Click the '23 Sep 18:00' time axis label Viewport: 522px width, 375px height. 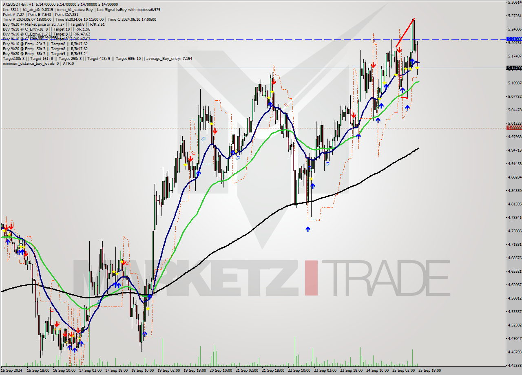click(351, 371)
